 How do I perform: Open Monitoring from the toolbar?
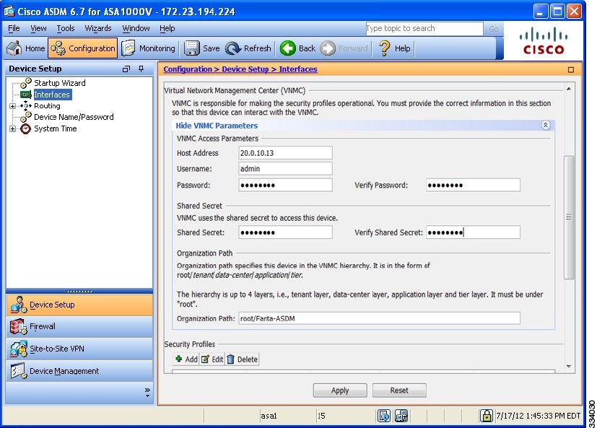point(148,48)
